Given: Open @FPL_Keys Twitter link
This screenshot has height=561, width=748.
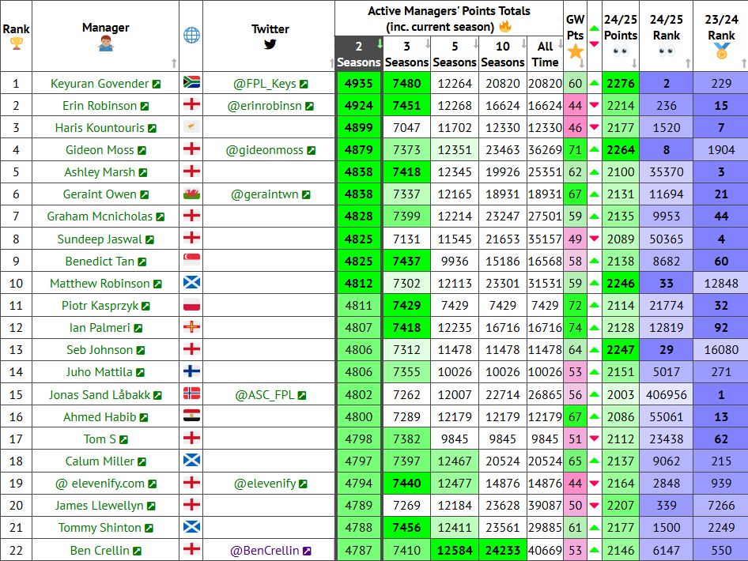Looking at the screenshot, I should click(270, 84).
